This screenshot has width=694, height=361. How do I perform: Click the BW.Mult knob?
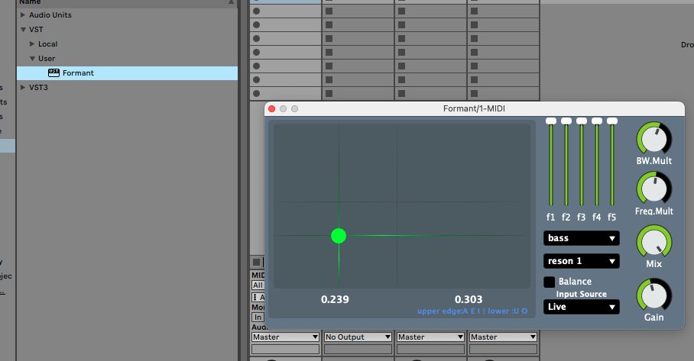[653, 138]
